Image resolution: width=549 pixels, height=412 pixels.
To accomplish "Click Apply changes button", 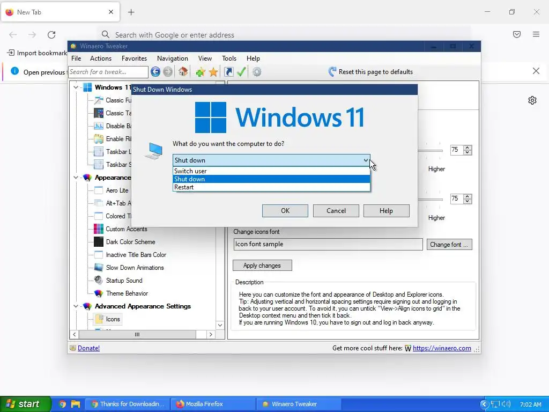I will (x=262, y=266).
